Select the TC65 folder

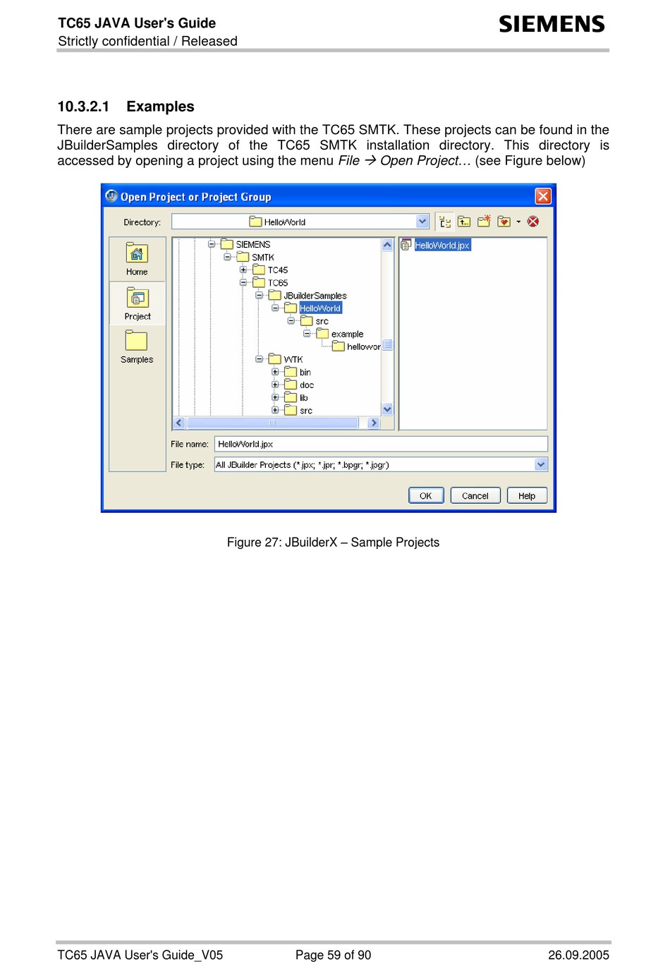click(x=271, y=282)
